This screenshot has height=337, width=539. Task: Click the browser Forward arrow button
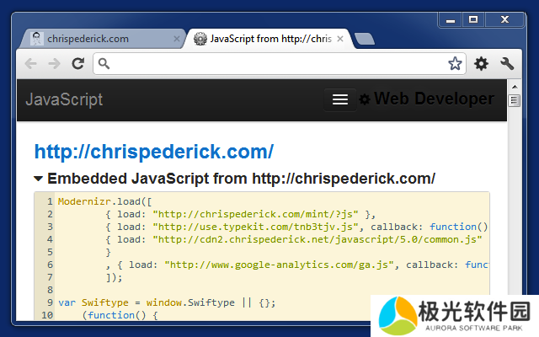(x=54, y=63)
